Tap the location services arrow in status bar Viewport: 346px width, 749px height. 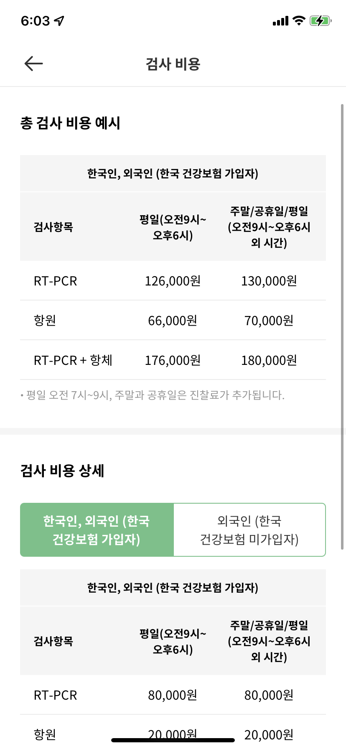click(59, 20)
